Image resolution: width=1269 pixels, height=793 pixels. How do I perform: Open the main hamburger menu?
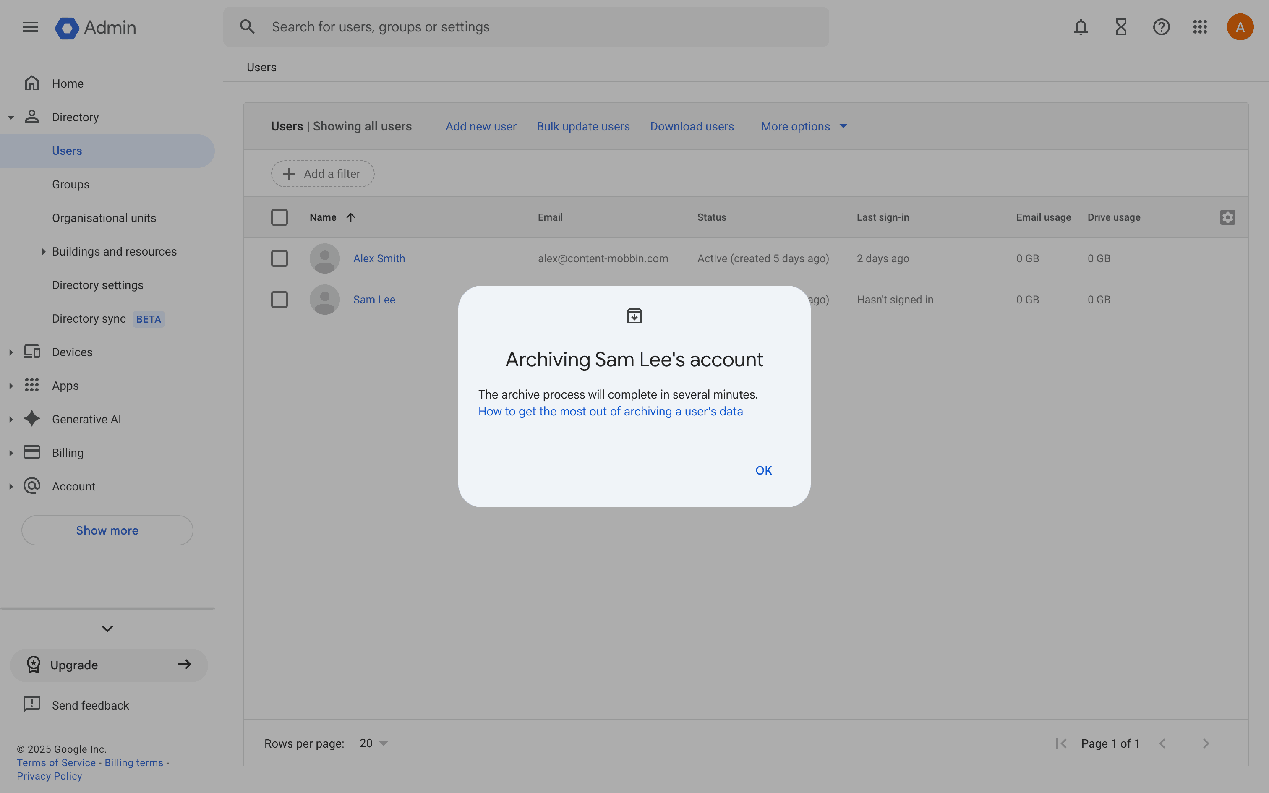30,27
